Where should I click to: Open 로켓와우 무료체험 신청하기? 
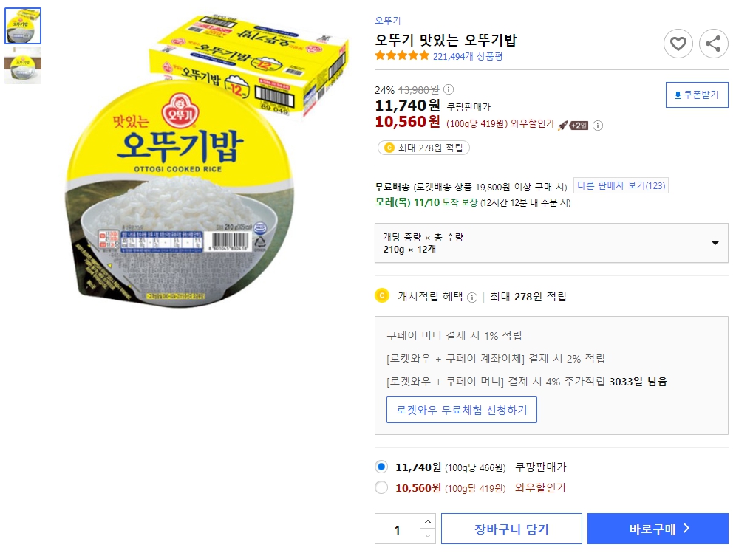pos(461,410)
